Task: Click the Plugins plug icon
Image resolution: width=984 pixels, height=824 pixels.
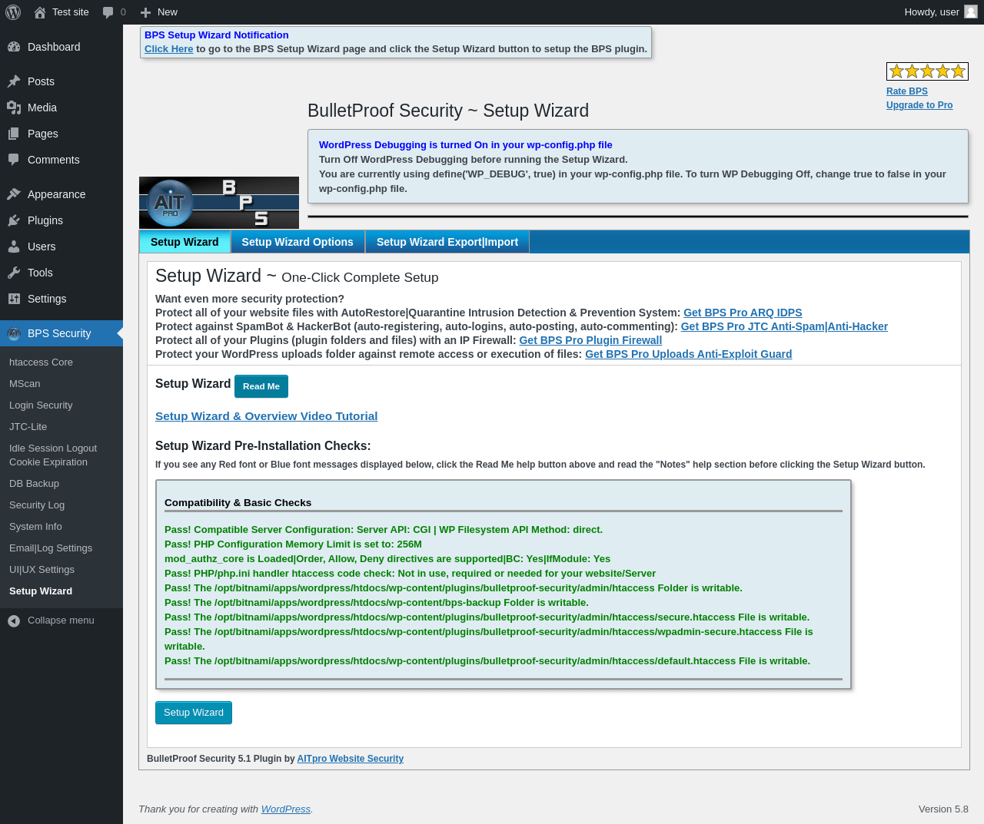Action: (x=14, y=220)
